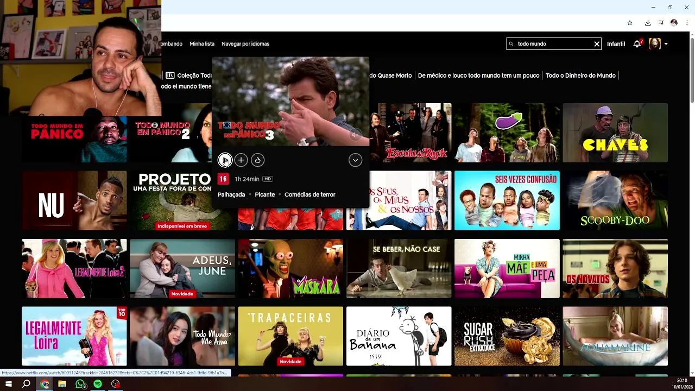Open 'De médico e louco todo mundo tem um pouco' suggestion

click(x=478, y=75)
